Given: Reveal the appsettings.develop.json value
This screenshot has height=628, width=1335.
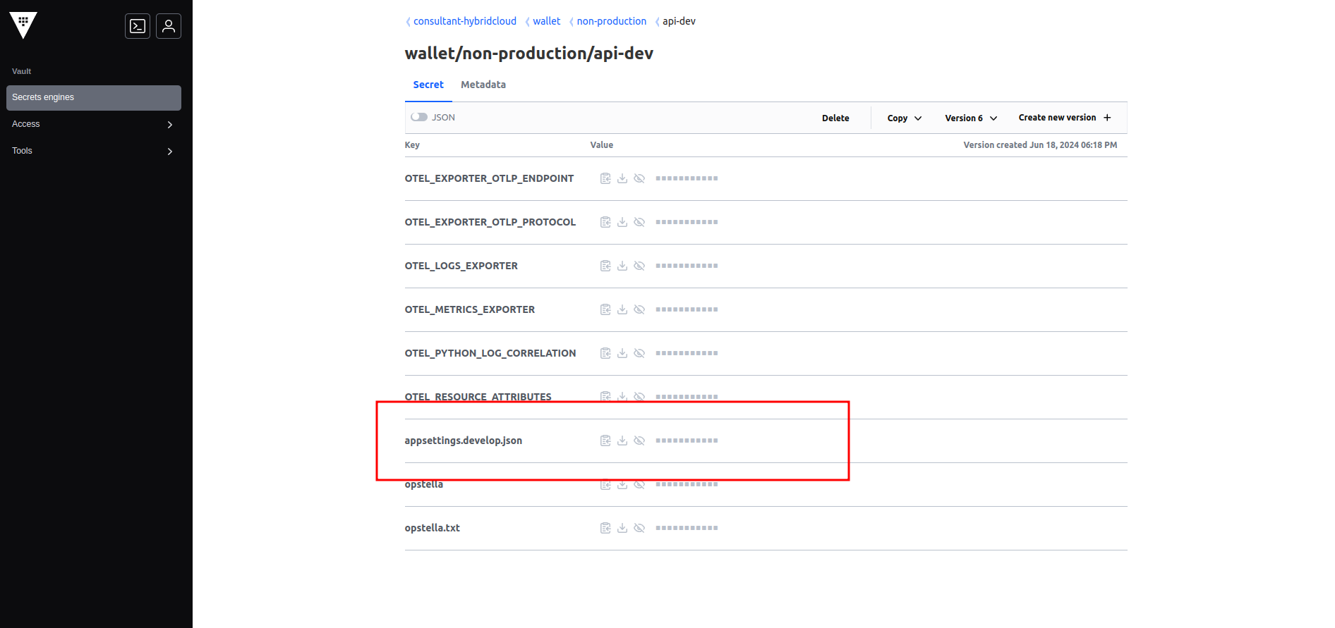Looking at the screenshot, I should pyautogui.click(x=639, y=441).
